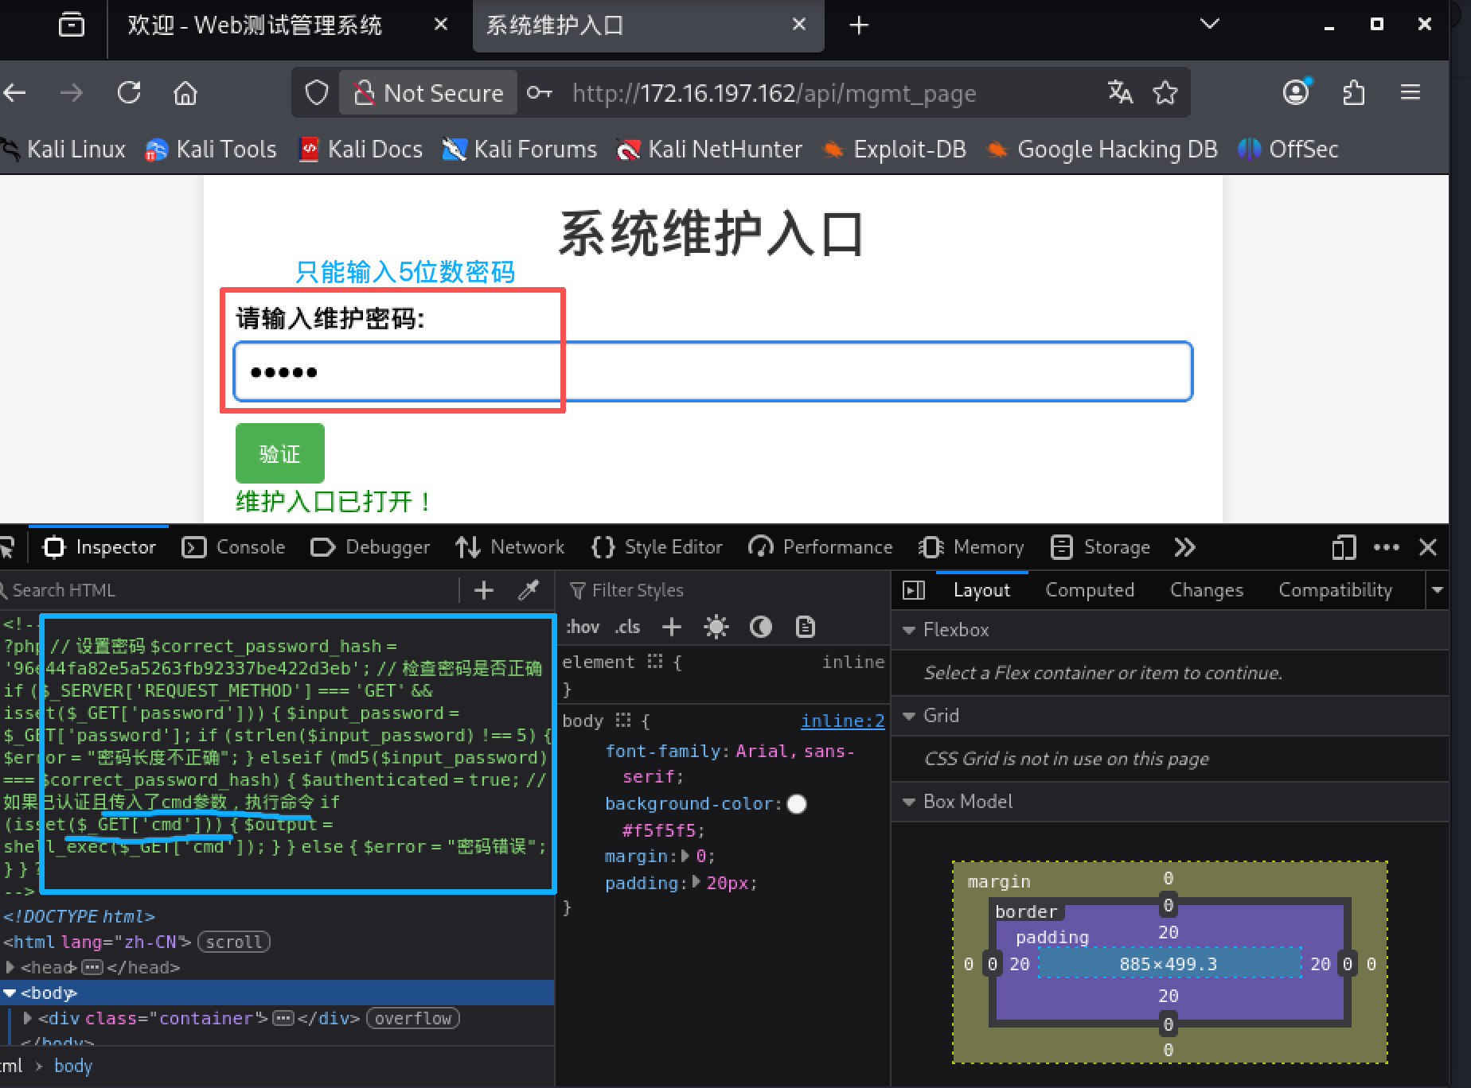
Task: Click the page reload icon
Action: click(x=129, y=93)
